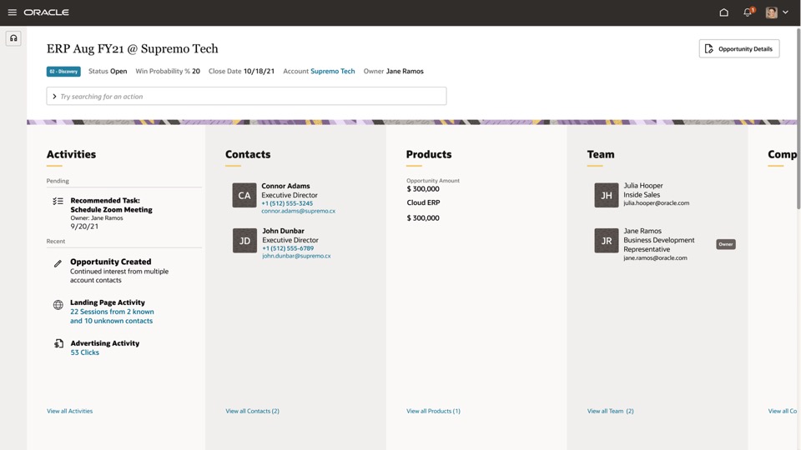The height and width of the screenshot is (450, 801).
Task: Select the Opportunity Created activity
Action: (111, 262)
